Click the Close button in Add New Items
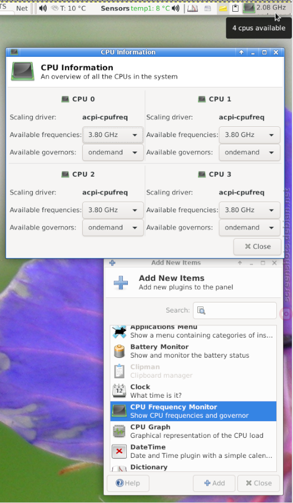The image size is (293, 503). (259, 483)
